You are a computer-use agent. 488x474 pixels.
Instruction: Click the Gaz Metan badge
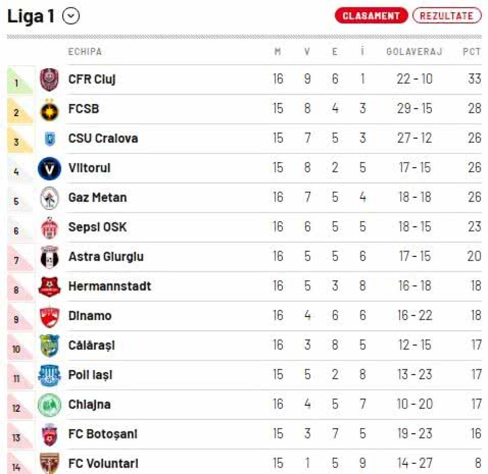click(49, 197)
